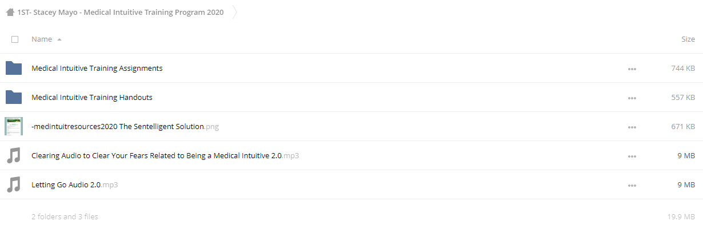Click the music note icon for Clearing Audio
The width and height of the screenshot is (703, 245).
click(x=14, y=155)
